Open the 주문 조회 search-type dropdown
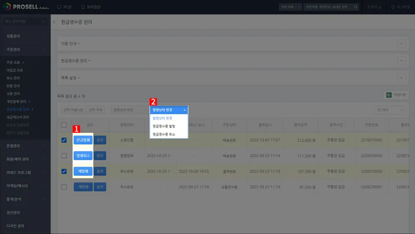 coord(290,7)
